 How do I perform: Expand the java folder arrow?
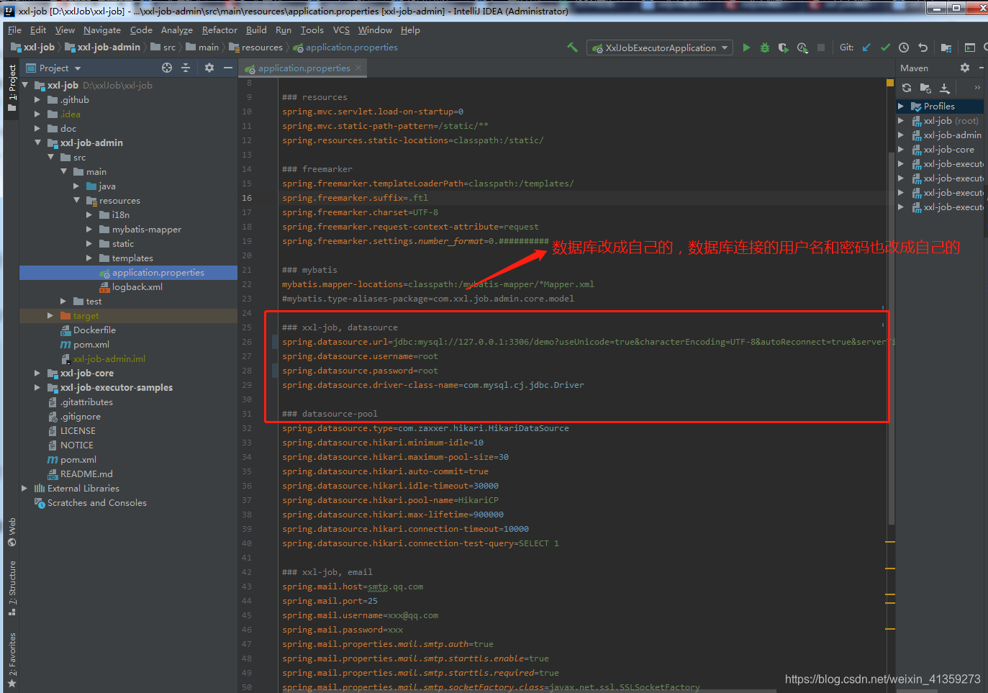(x=76, y=186)
